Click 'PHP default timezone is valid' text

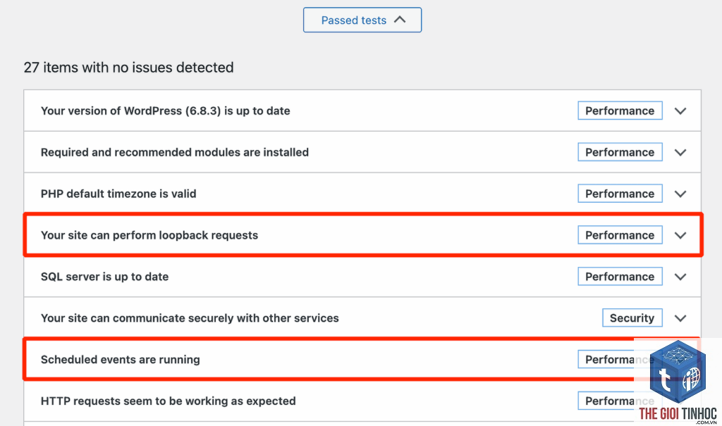pyautogui.click(x=118, y=194)
